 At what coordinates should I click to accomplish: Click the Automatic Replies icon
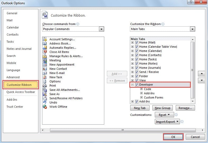(45, 48)
